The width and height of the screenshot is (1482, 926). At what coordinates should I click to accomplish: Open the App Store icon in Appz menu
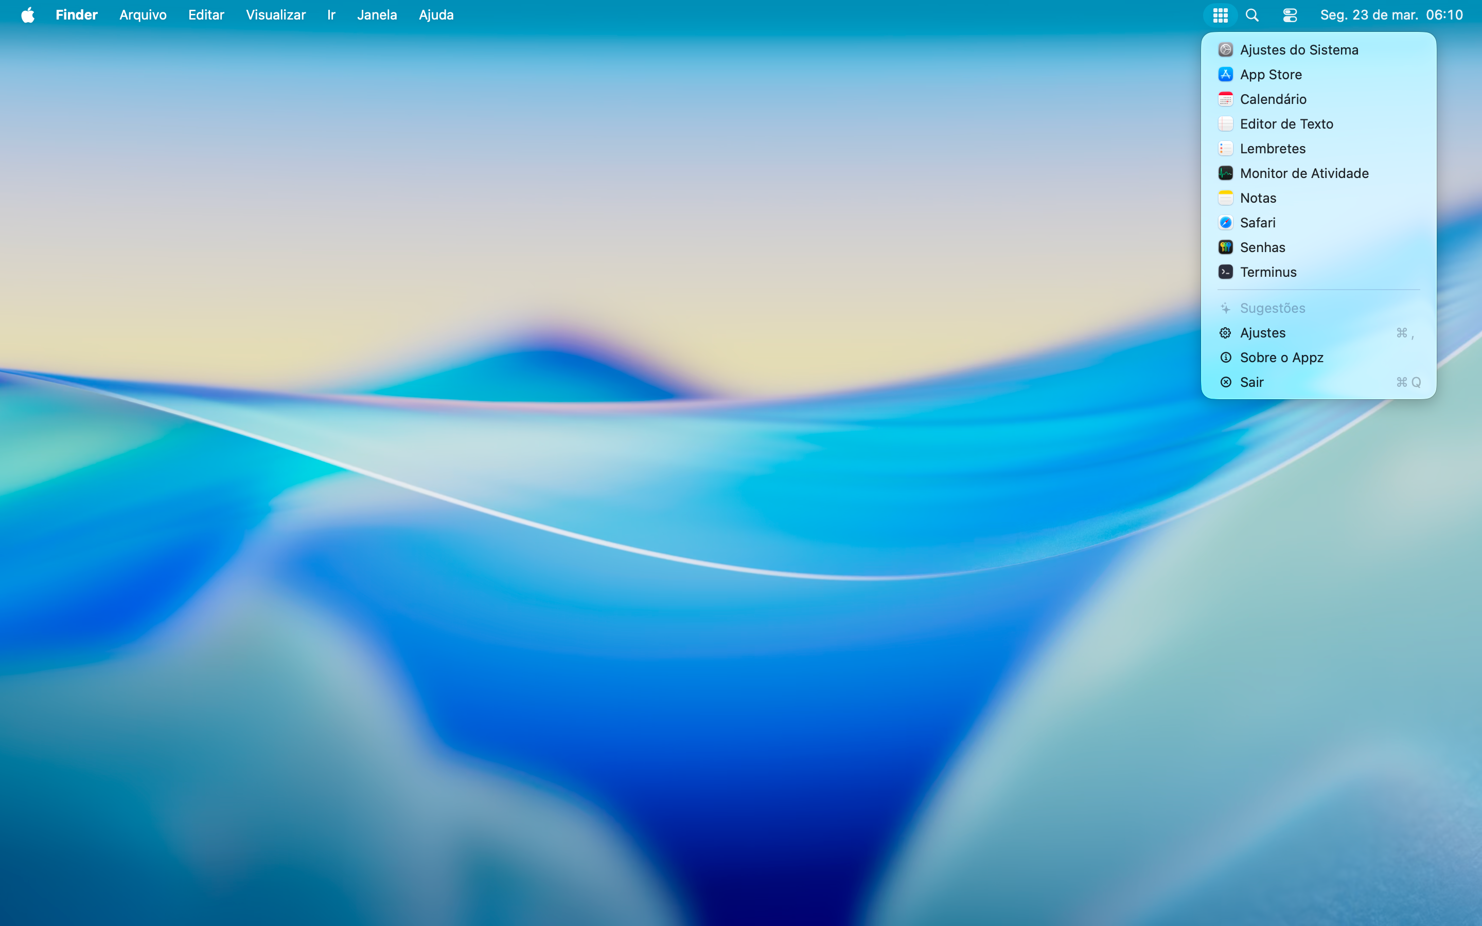(x=1225, y=75)
